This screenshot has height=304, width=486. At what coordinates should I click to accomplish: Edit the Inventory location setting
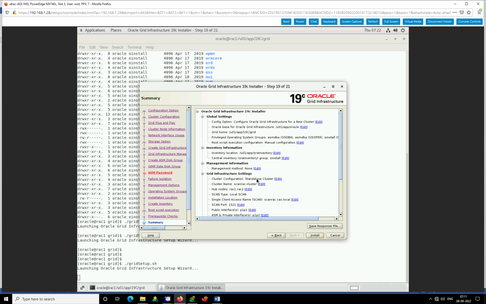277,153
